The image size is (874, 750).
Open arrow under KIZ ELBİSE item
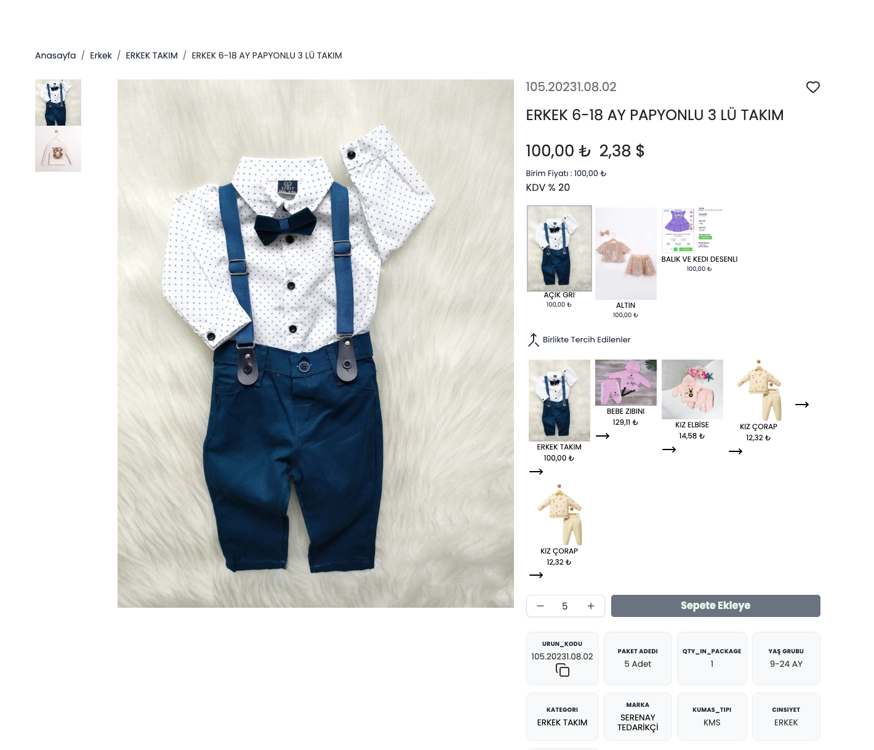669,450
